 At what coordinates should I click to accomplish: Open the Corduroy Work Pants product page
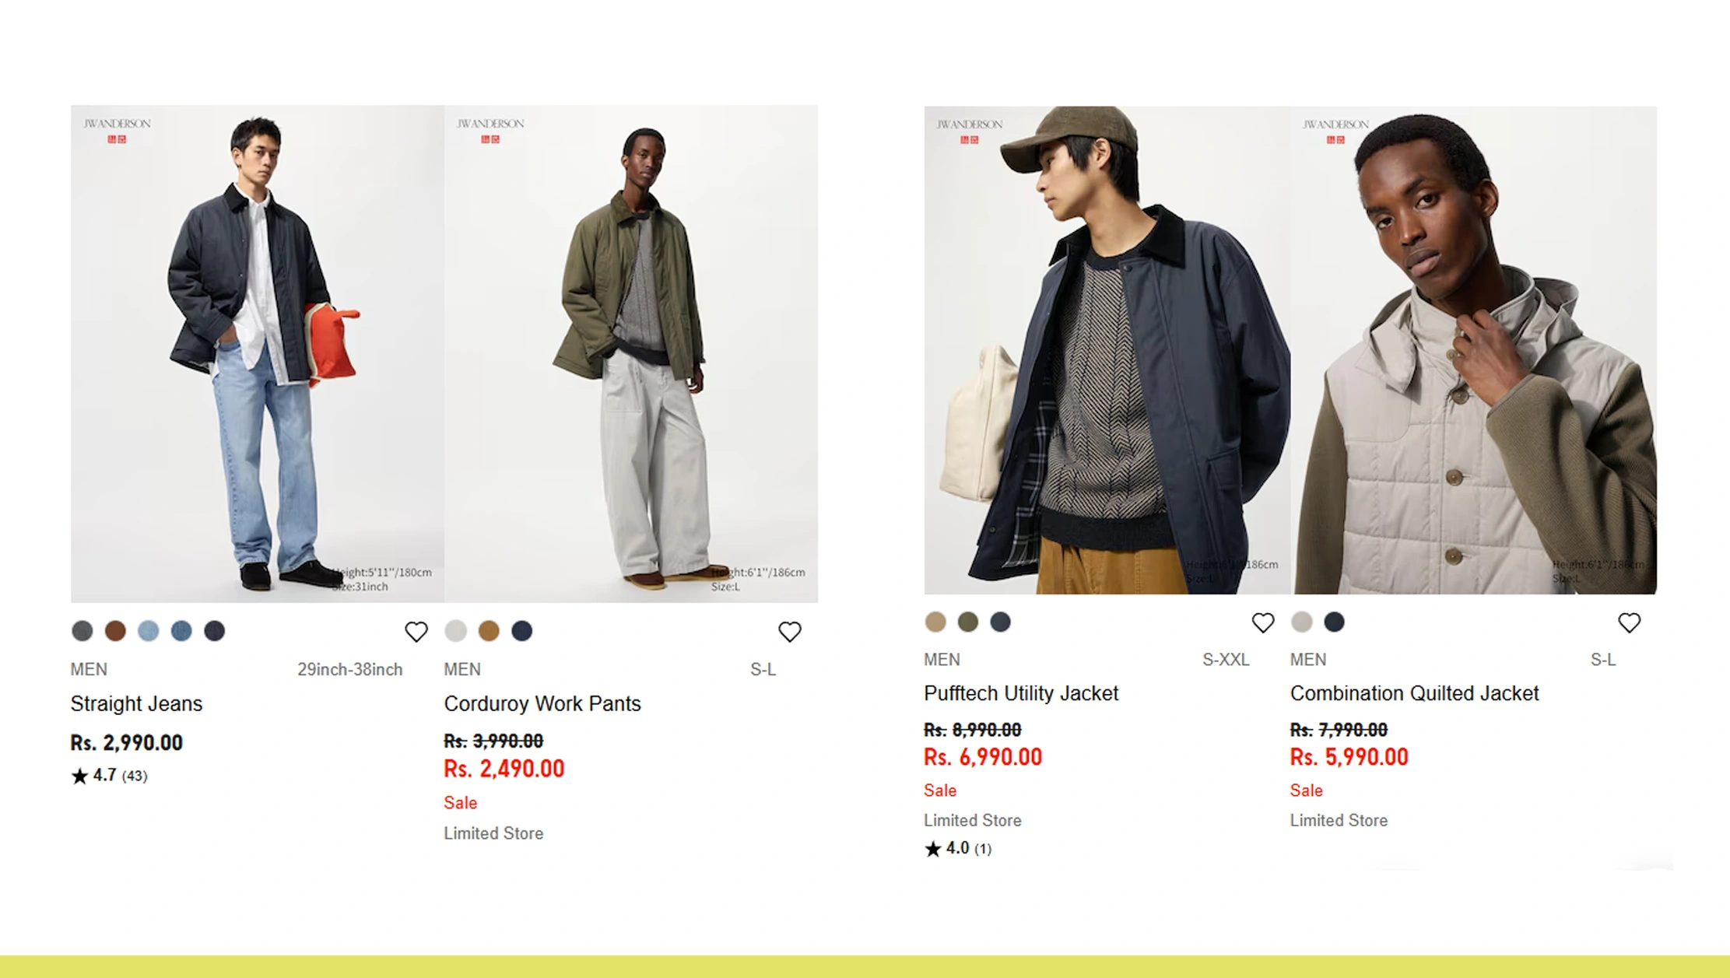542,703
